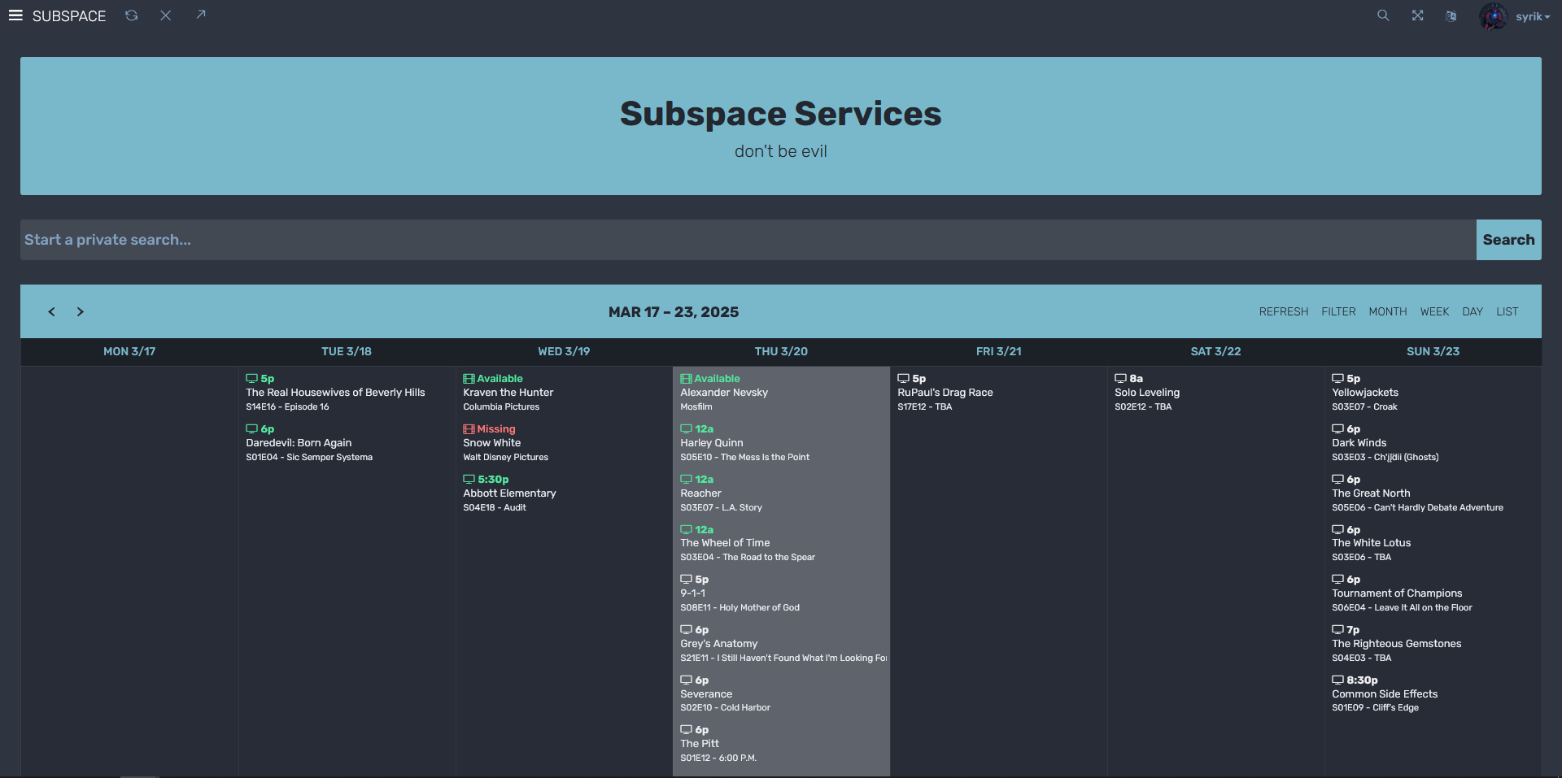Click the film icon next to Missing Snow White

[469, 429]
